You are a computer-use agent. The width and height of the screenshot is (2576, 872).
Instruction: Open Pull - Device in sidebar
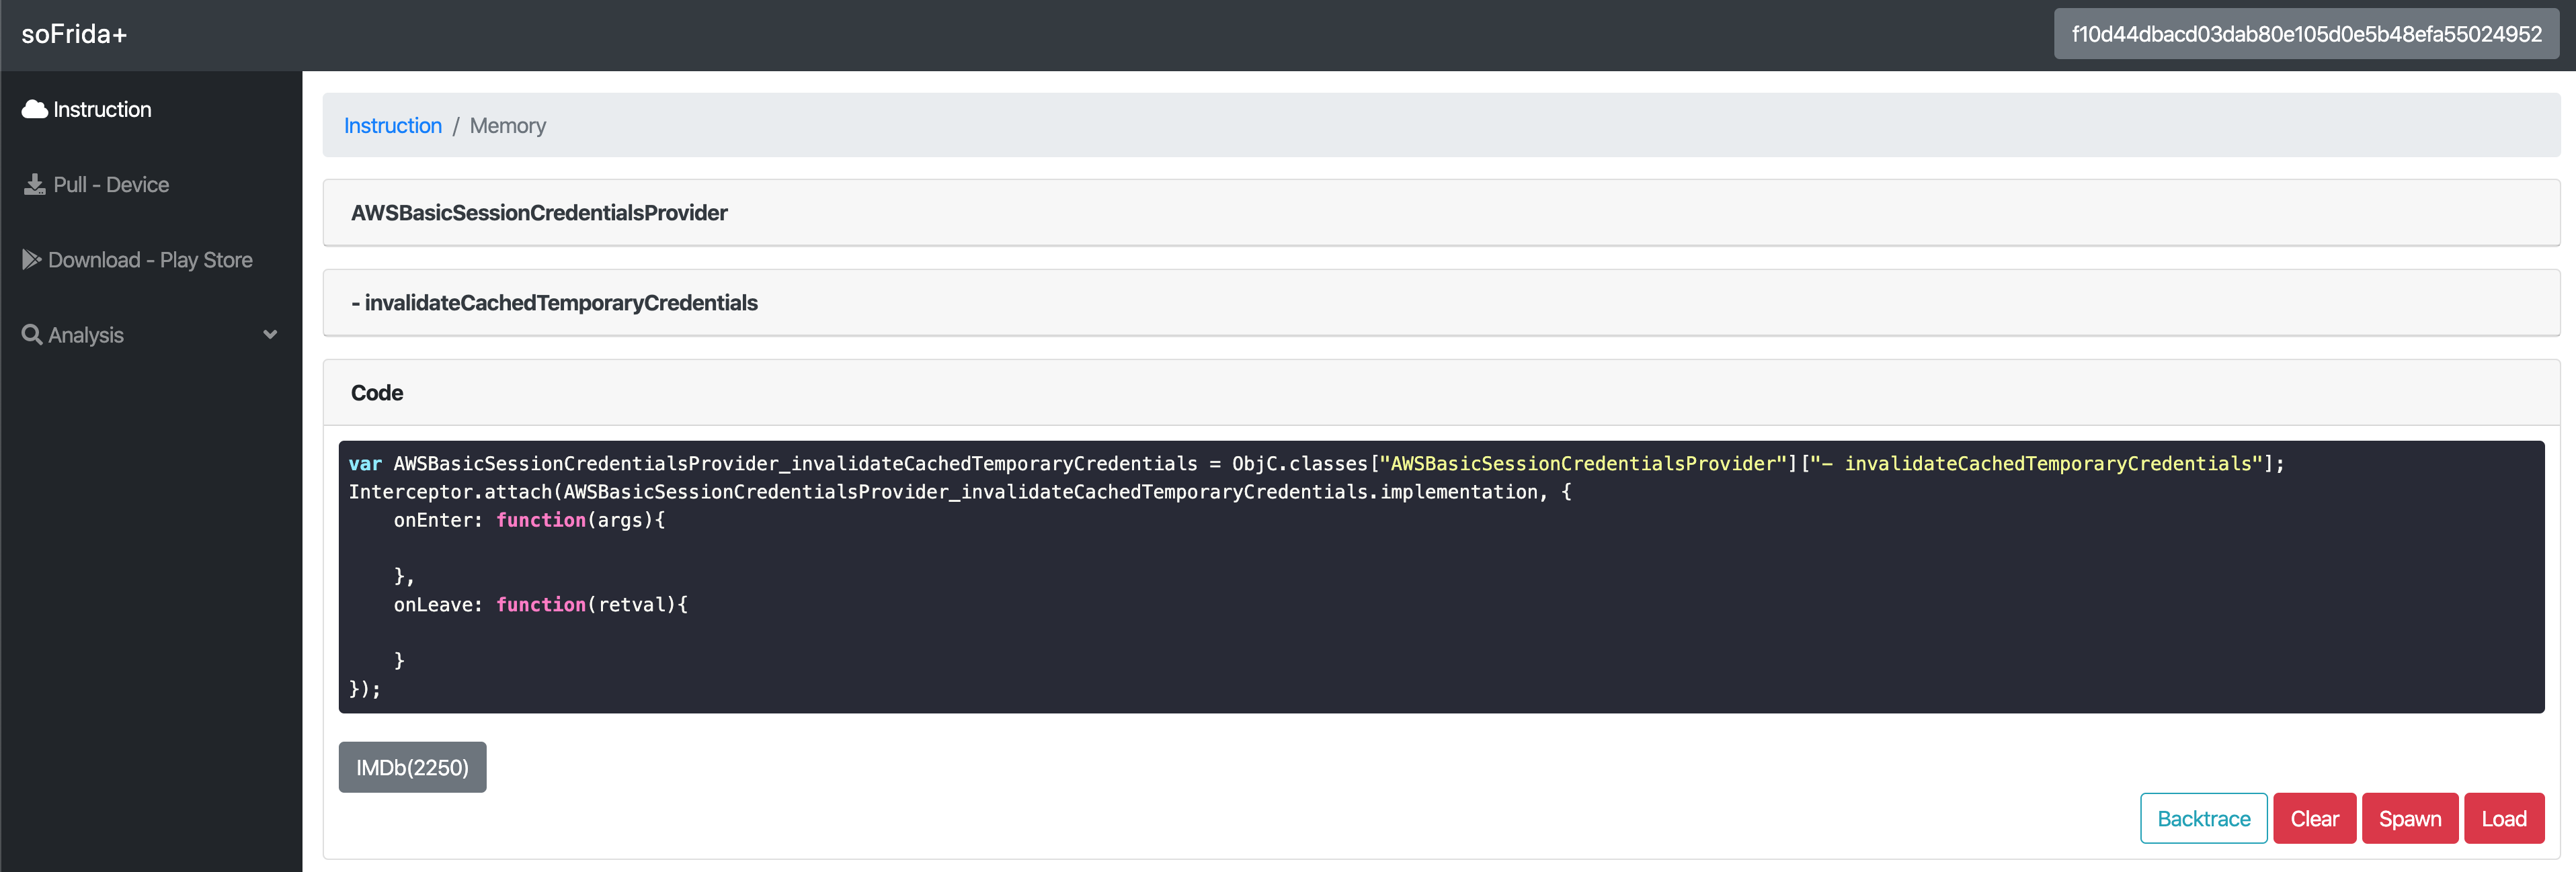click(x=111, y=185)
